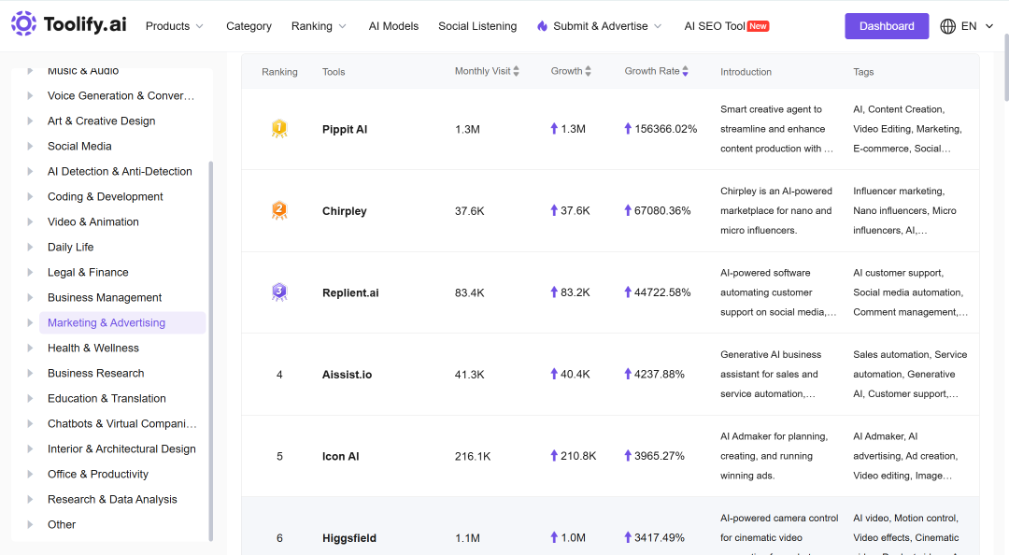Click the flame icon beside Submit & Advertise
Image resolution: width=1009 pixels, height=555 pixels.
tap(542, 26)
